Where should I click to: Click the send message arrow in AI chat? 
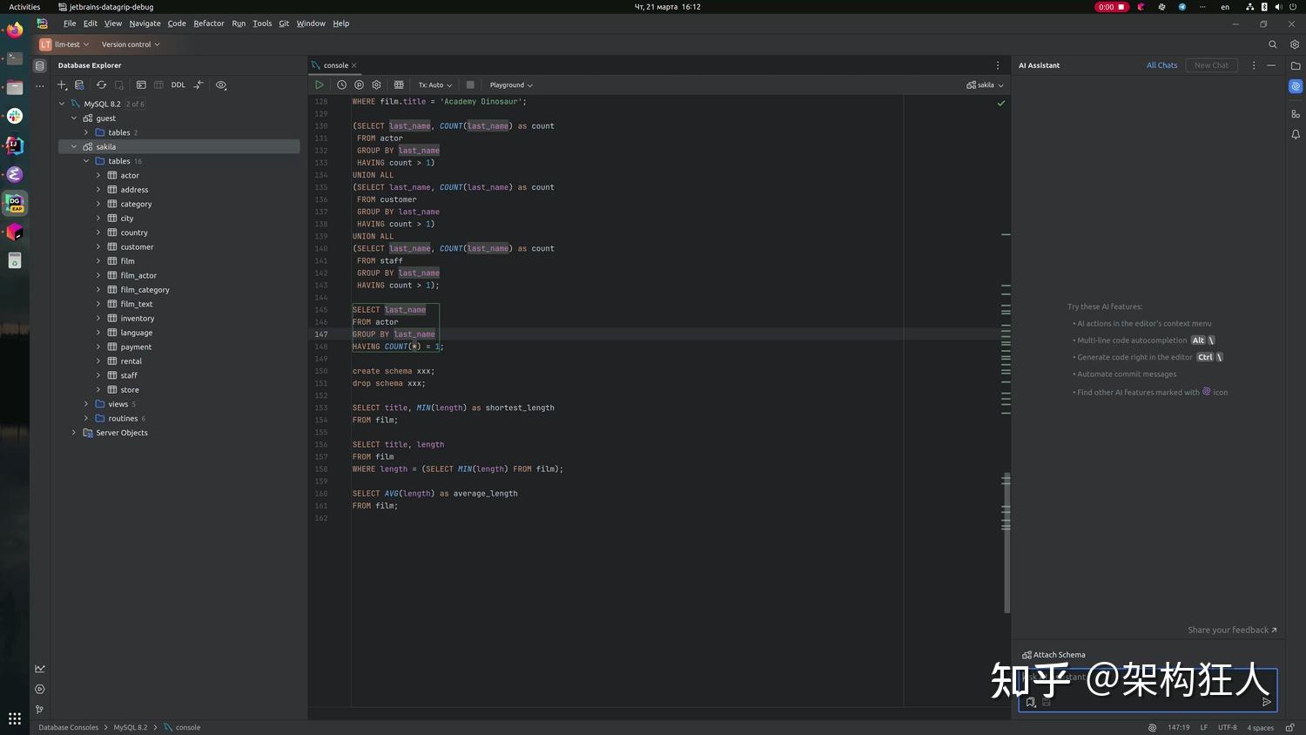click(x=1267, y=702)
